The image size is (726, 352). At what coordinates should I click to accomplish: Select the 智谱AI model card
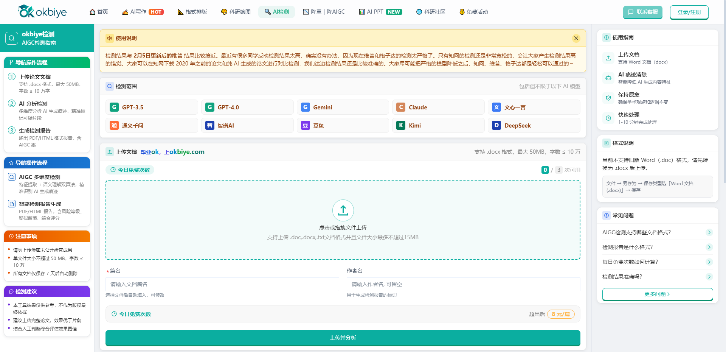pos(247,125)
